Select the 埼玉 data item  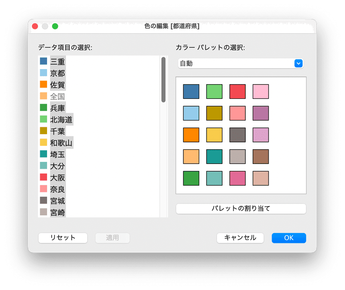(58, 154)
